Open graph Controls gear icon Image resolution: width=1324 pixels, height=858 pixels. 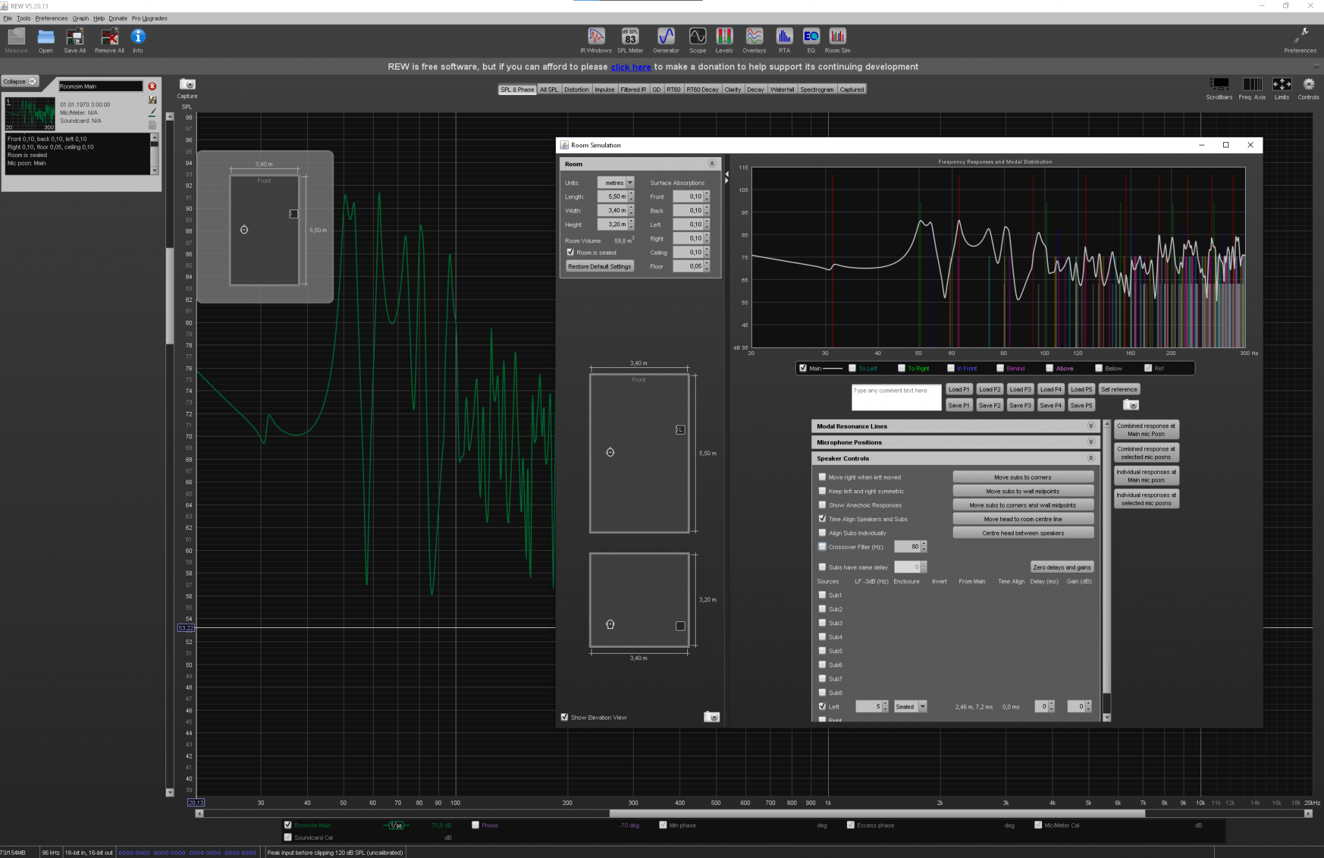pos(1308,88)
